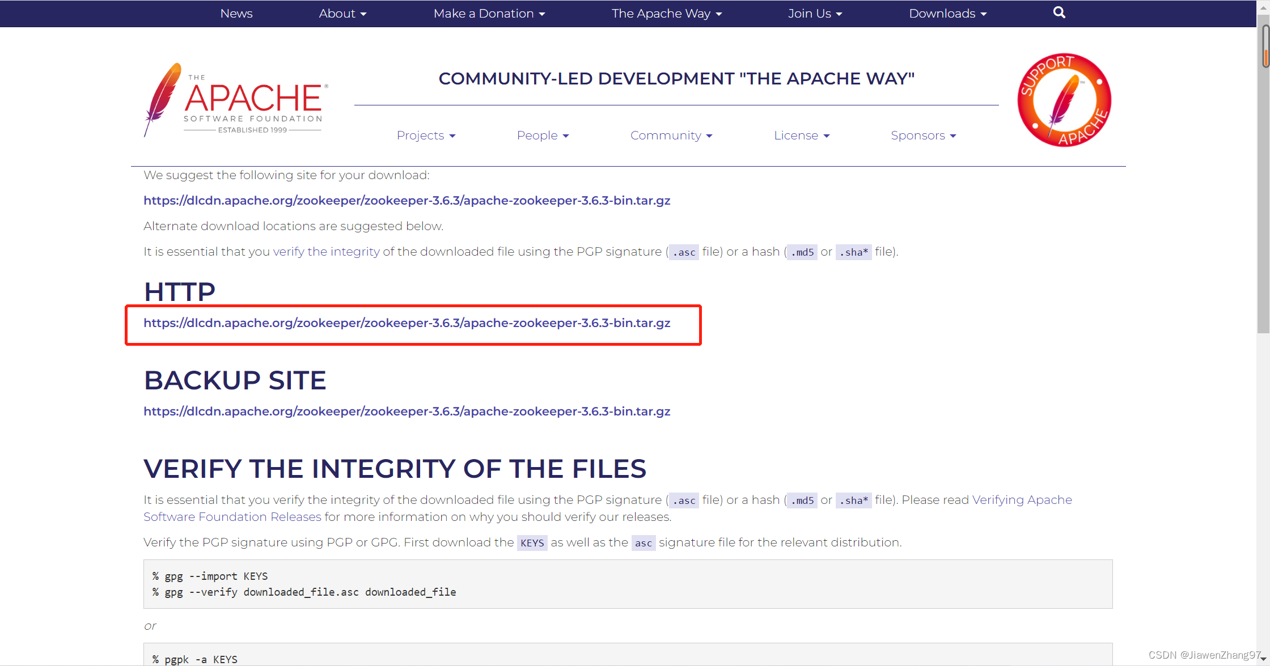Viewport: 1270px width, 666px height.
Task: Open the News menu item
Action: [x=236, y=14]
